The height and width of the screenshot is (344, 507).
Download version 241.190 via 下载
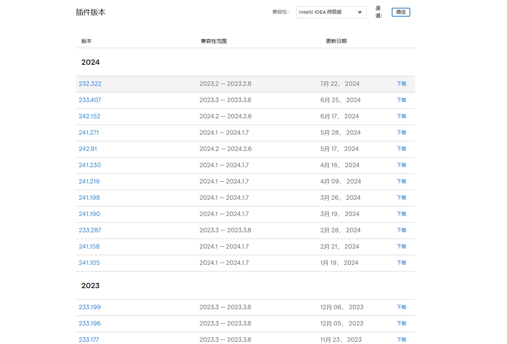click(x=402, y=214)
